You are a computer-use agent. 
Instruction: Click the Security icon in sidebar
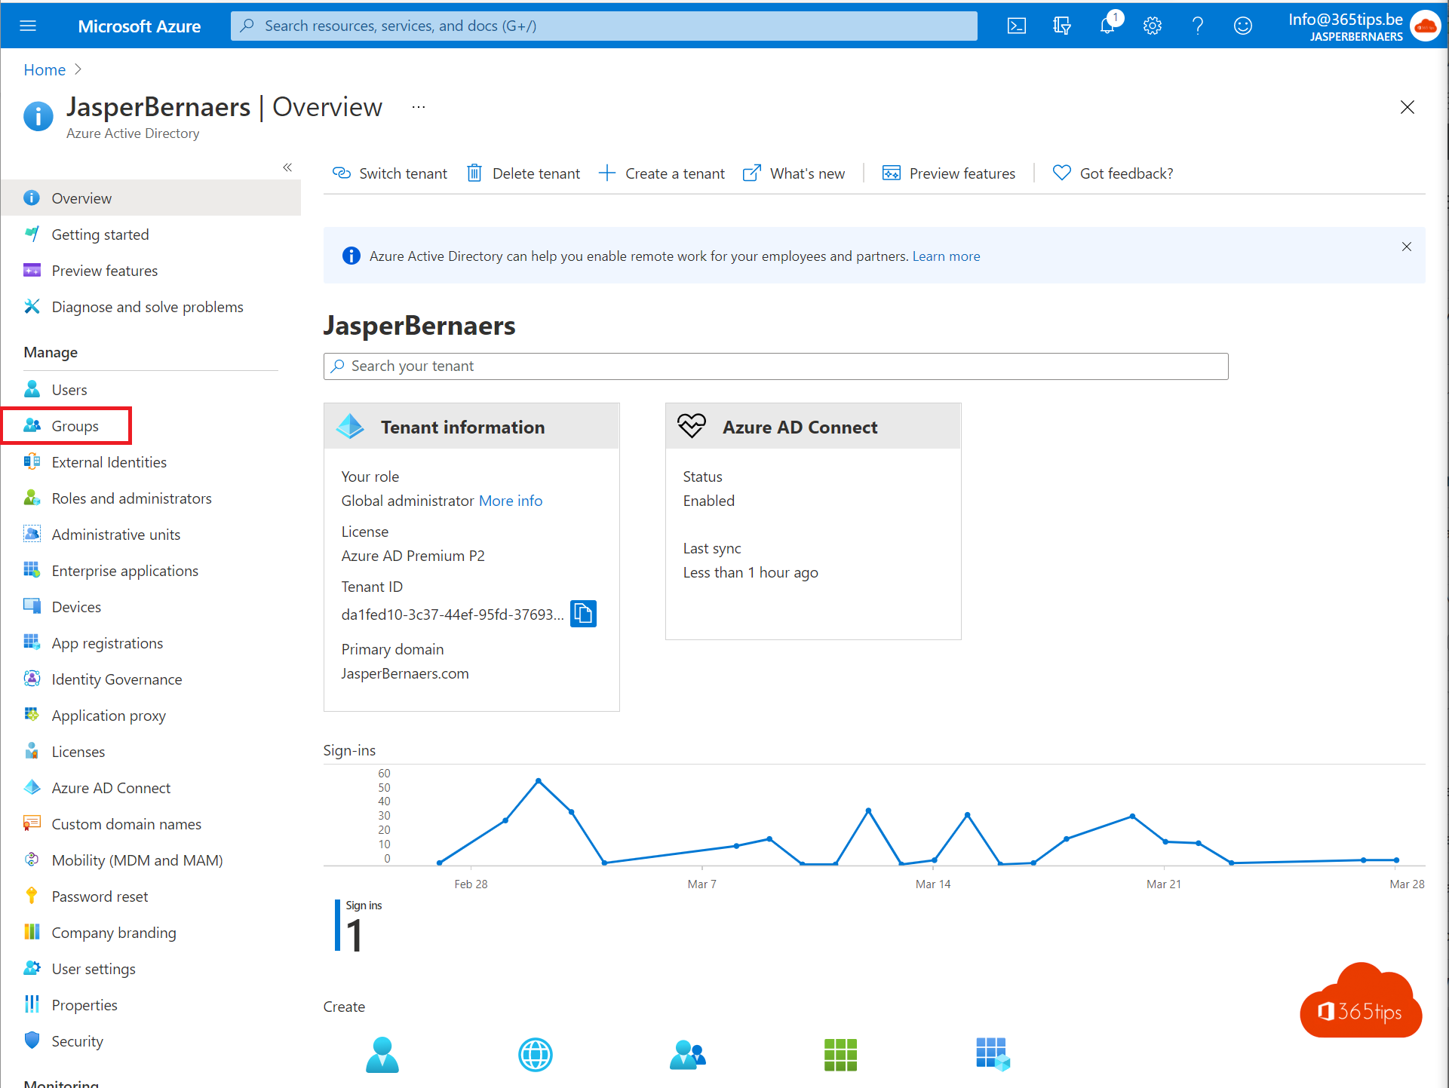(x=31, y=1041)
